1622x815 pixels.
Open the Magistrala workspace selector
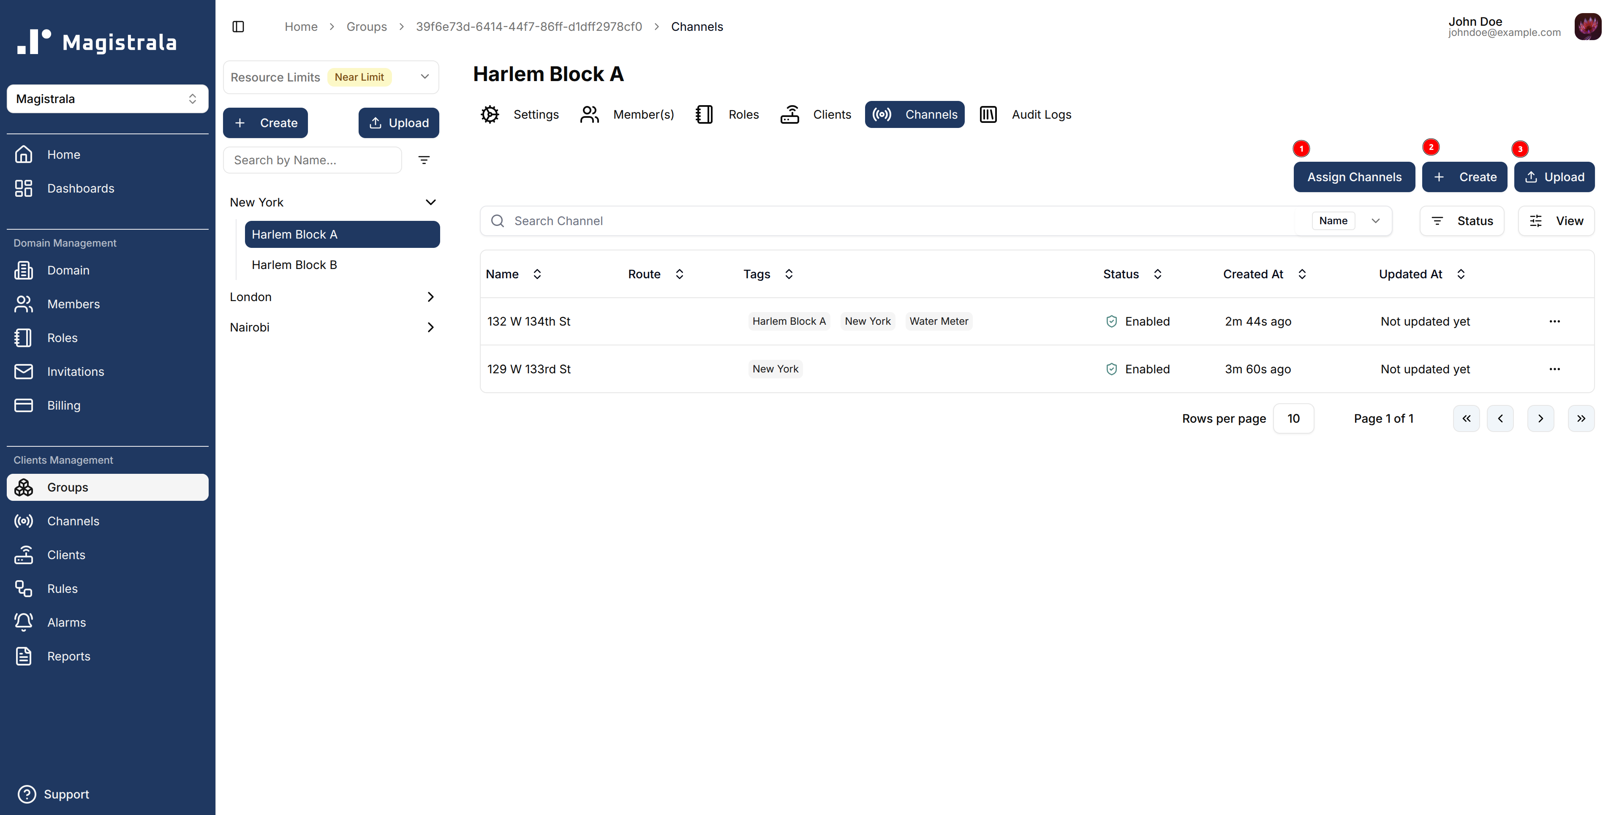tap(107, 98)
